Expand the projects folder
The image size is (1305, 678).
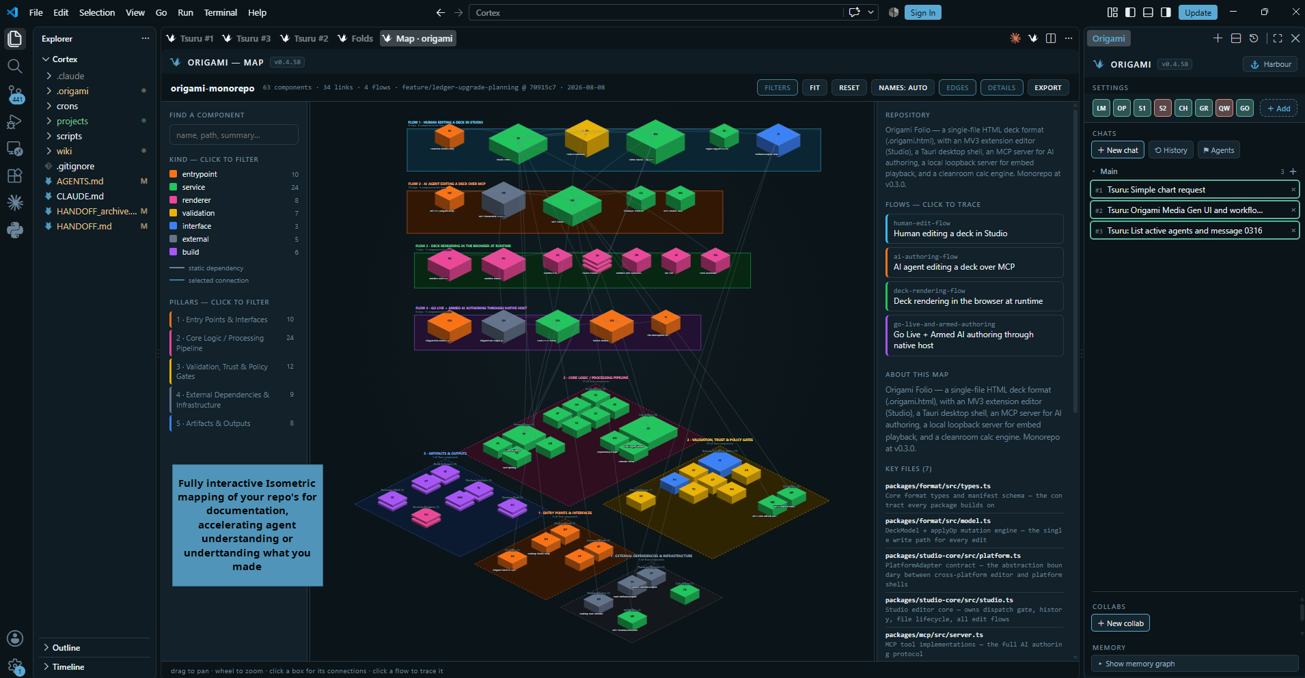tap(49, 121)
